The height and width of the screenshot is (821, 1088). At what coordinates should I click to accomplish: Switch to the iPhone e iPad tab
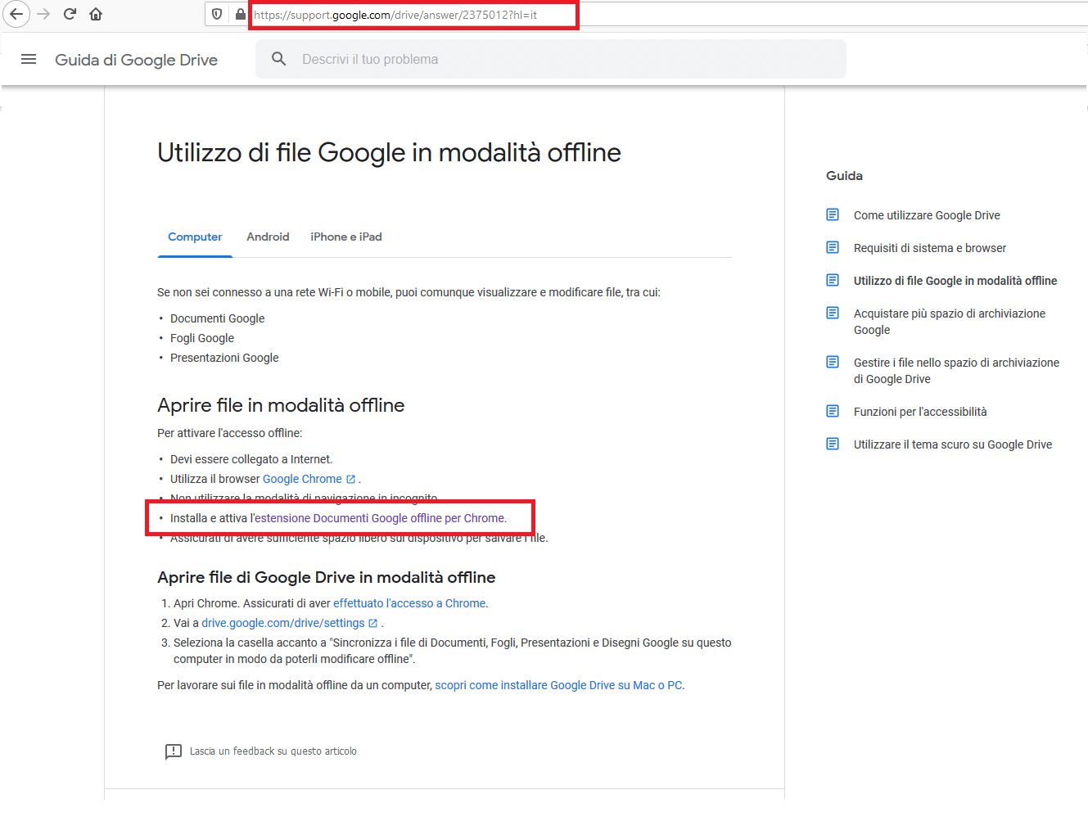[346, 237]
